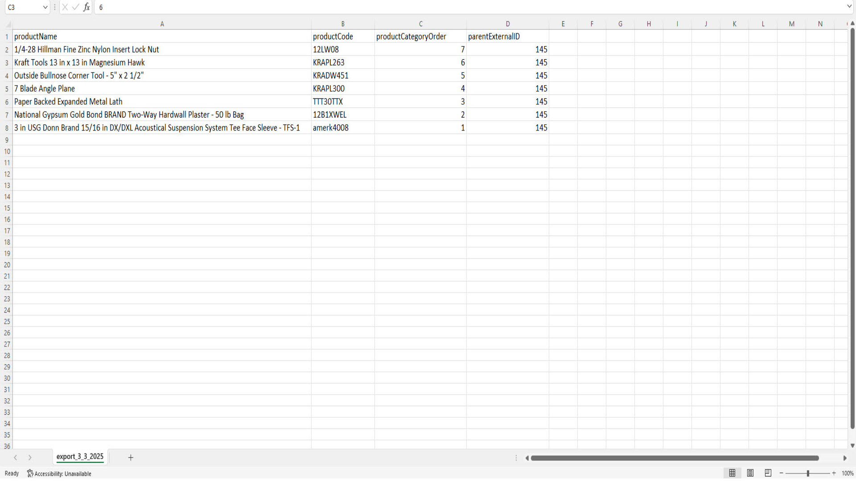Select column B header
The image size is (856, 481).
(x=342, y=24)
